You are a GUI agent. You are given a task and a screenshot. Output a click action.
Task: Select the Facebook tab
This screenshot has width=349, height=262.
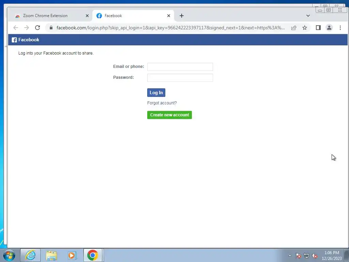tap(133, 16)
